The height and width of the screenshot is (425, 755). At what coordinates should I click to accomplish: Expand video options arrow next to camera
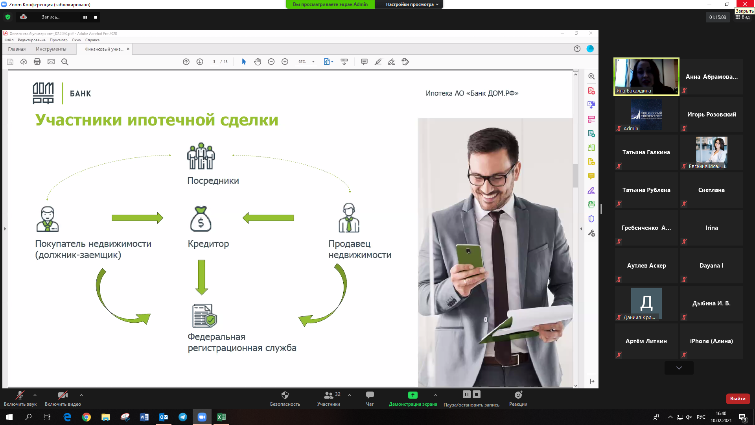coord(81,395)
